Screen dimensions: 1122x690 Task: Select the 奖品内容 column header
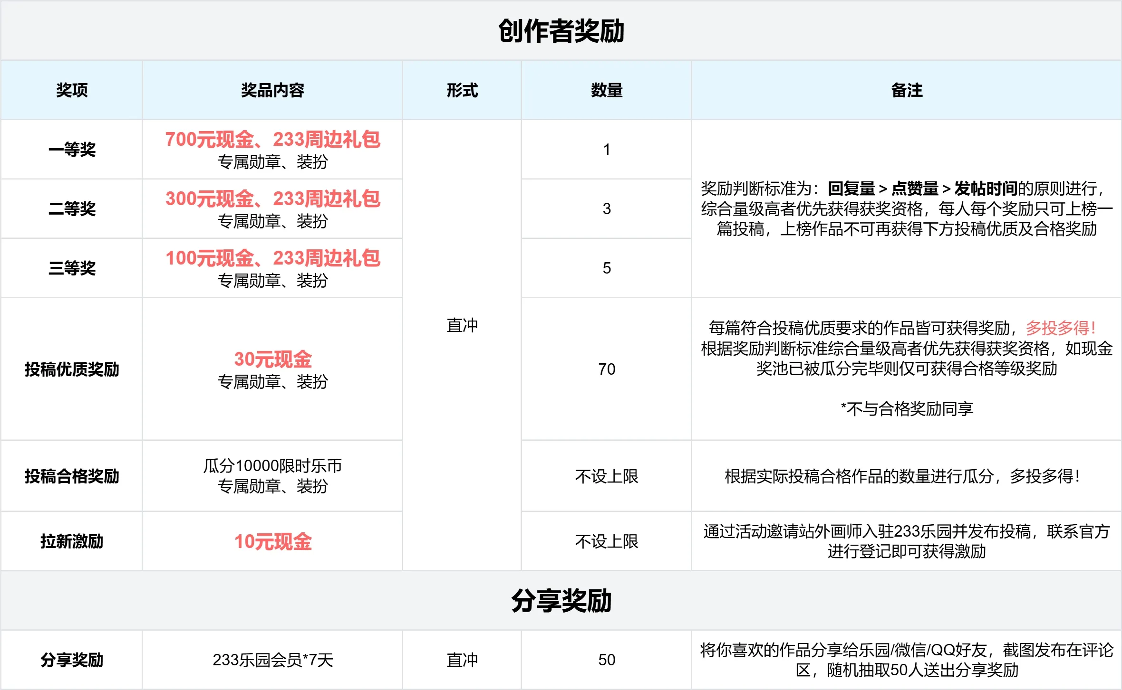click(272, 90)
